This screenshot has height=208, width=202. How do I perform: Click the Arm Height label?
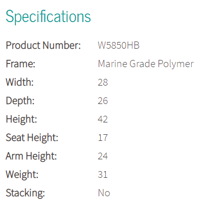coord(31,156)
